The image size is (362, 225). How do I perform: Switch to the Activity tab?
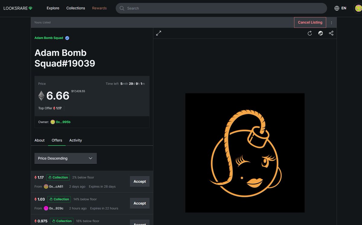tap(75, 140)
